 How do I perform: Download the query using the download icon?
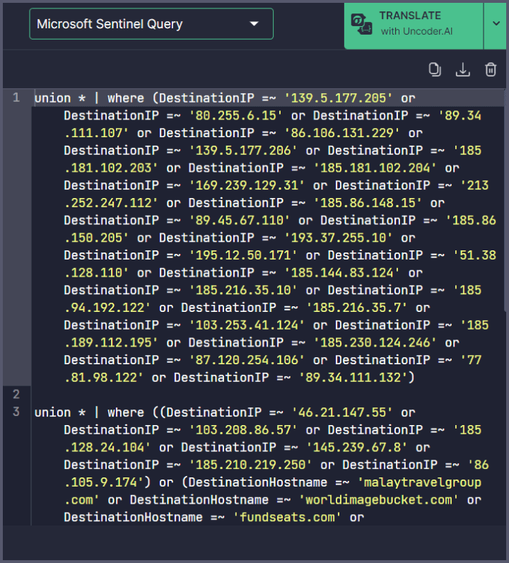462,69
